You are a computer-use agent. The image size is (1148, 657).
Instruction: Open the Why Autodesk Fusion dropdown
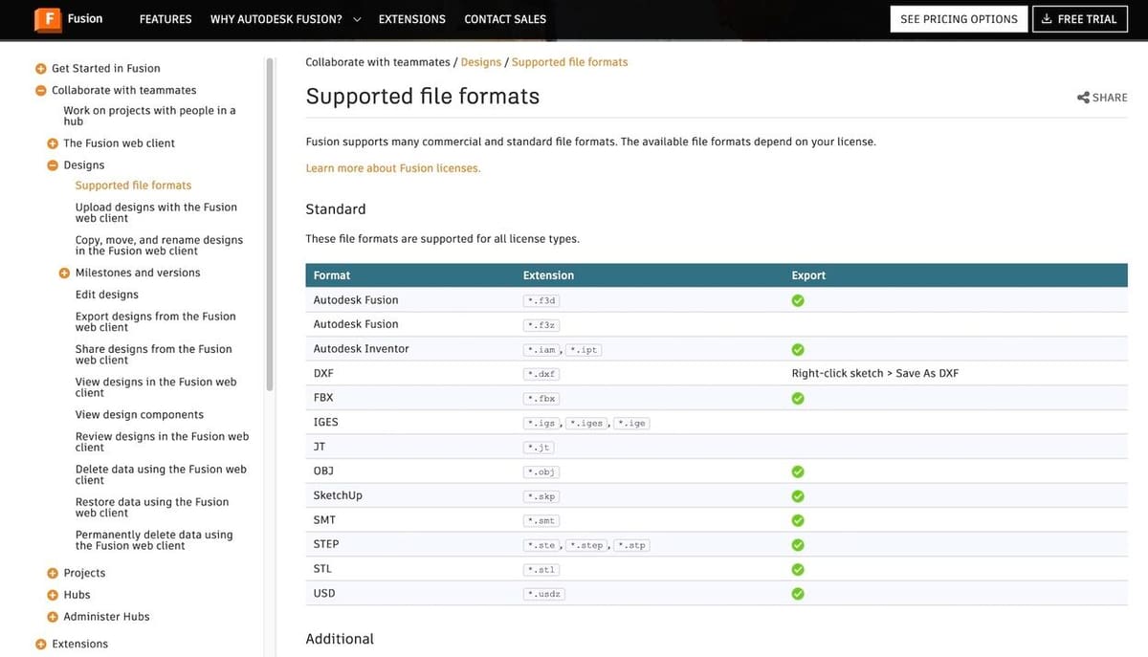pos(285,19)
